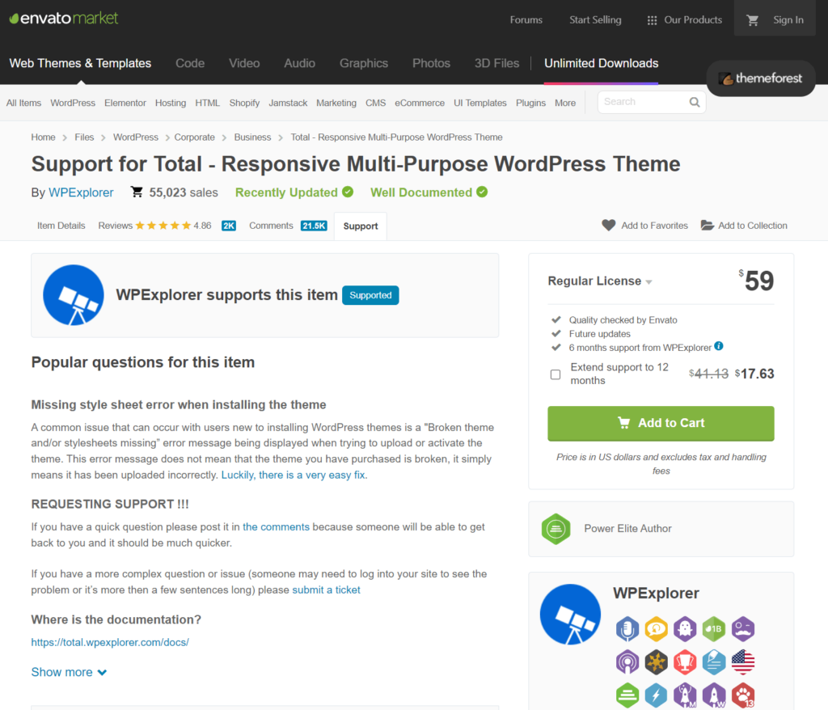
Task: Click the United States flag badge
Action: click(x=743, y=662)
